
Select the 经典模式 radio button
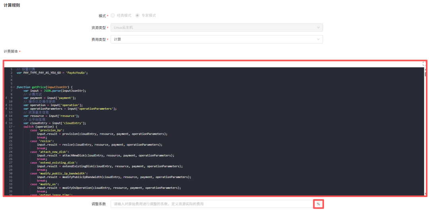tap(113, 15)
